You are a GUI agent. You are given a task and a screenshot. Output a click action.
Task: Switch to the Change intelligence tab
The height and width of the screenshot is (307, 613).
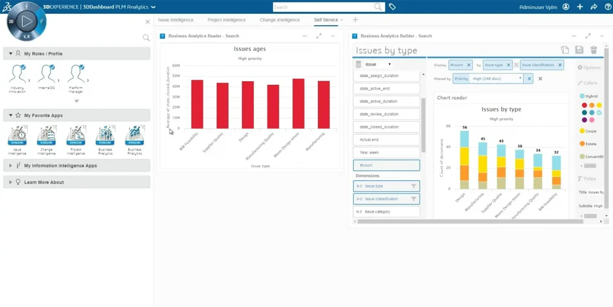(280, 20)
